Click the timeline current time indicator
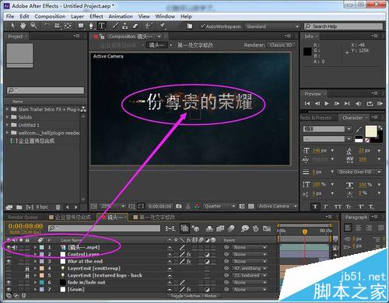The image size is (389, 303). (x=305, y=232)
